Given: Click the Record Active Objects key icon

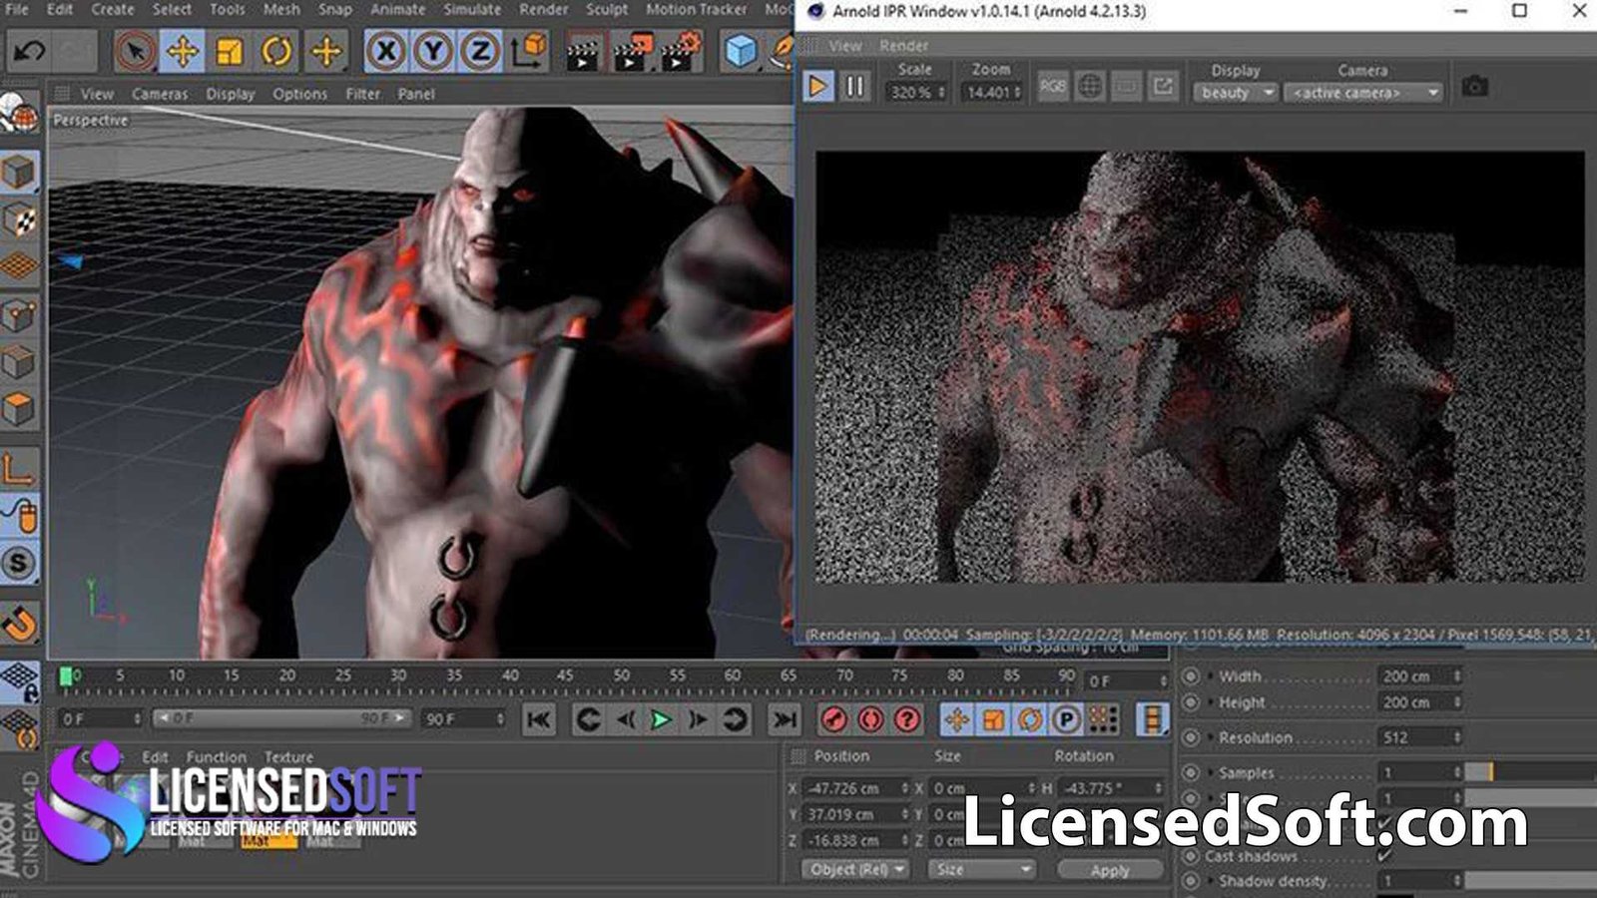Looking at the screenshot, I should tap(833, 719).
